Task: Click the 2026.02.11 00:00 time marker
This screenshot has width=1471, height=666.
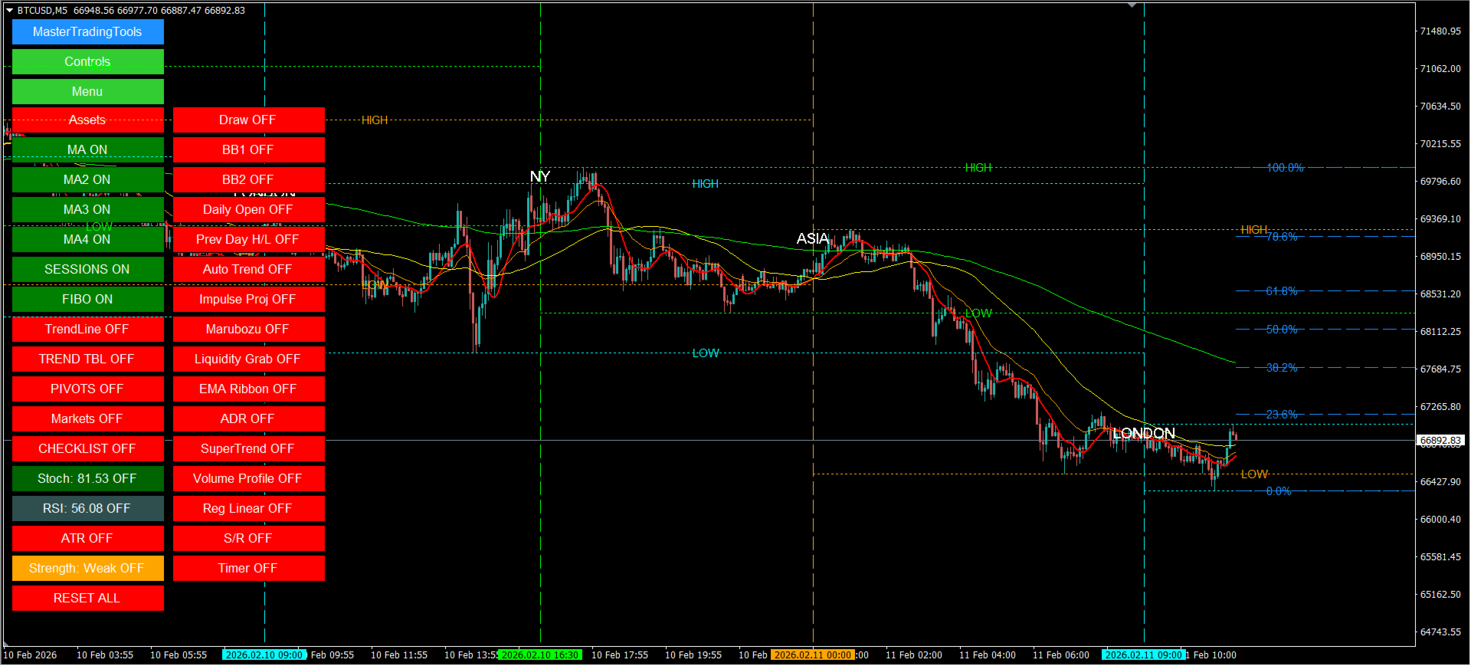Action: [813, 655]
